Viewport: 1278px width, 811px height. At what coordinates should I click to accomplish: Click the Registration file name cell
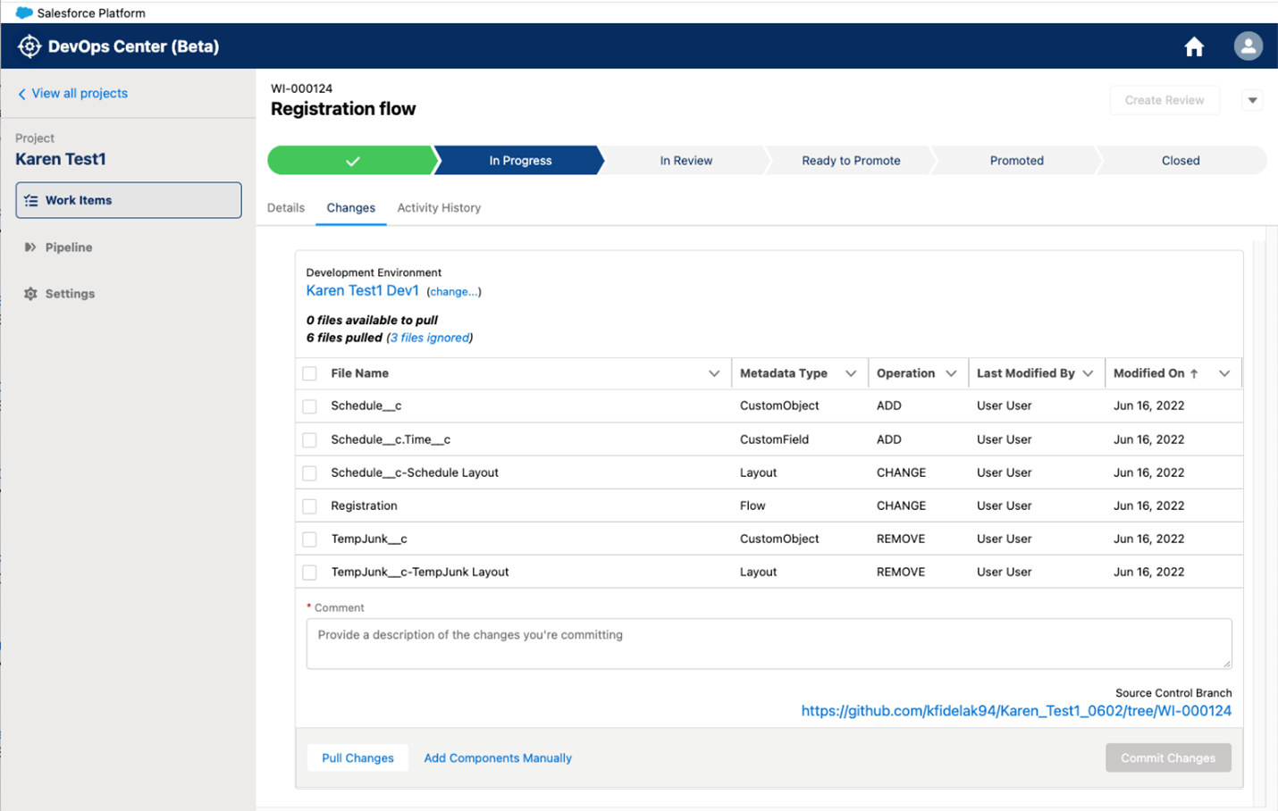pyautogui.click(x=364, y=506)
